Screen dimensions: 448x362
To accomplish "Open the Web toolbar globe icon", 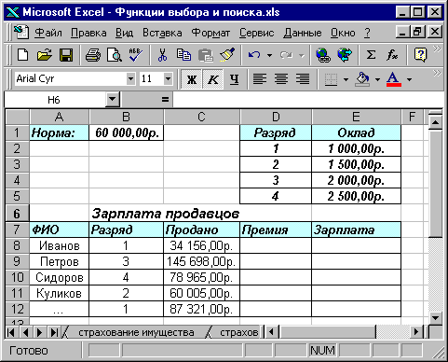I will 345,55.
